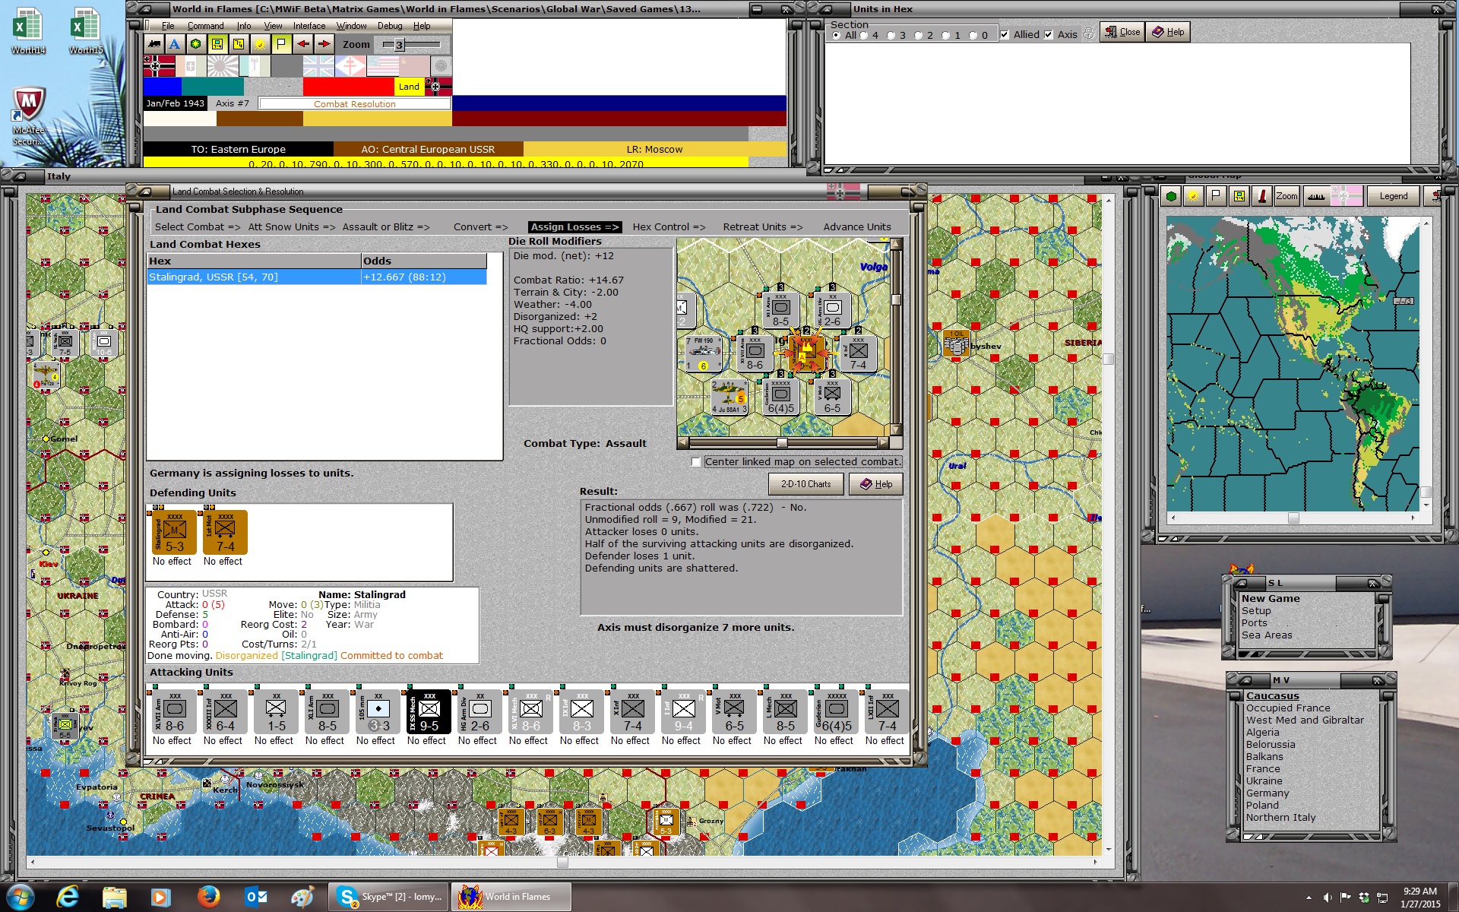Select the German flag country button
The image size is (1459, 912).
coord(159,66)
